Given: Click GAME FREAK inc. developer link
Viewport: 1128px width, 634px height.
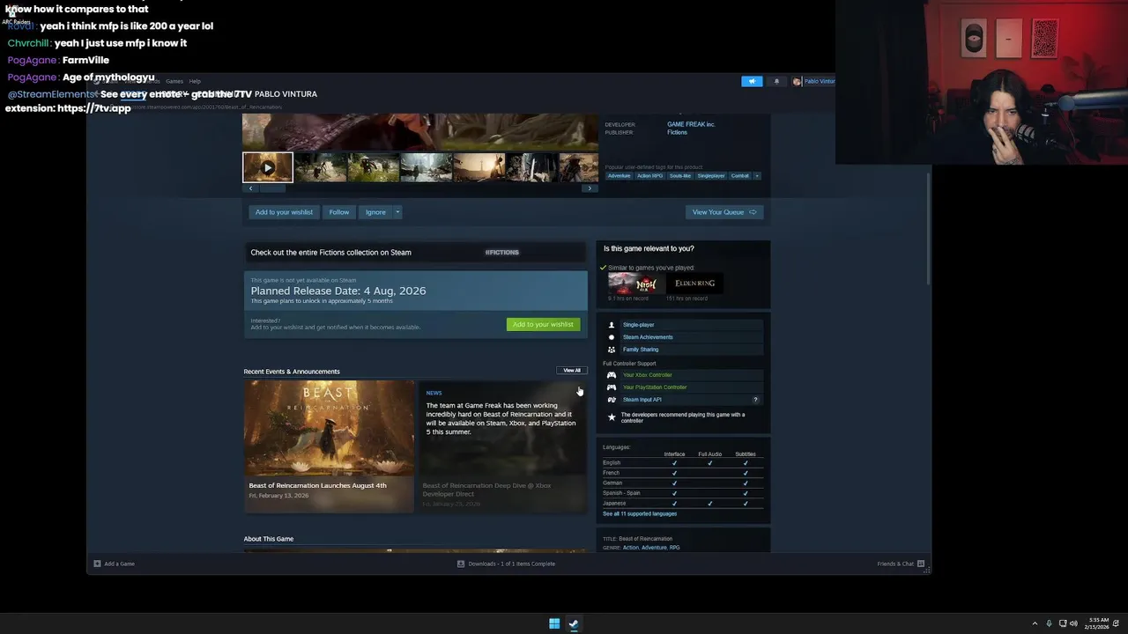Looking at the screenshot, I should point(691,124).
